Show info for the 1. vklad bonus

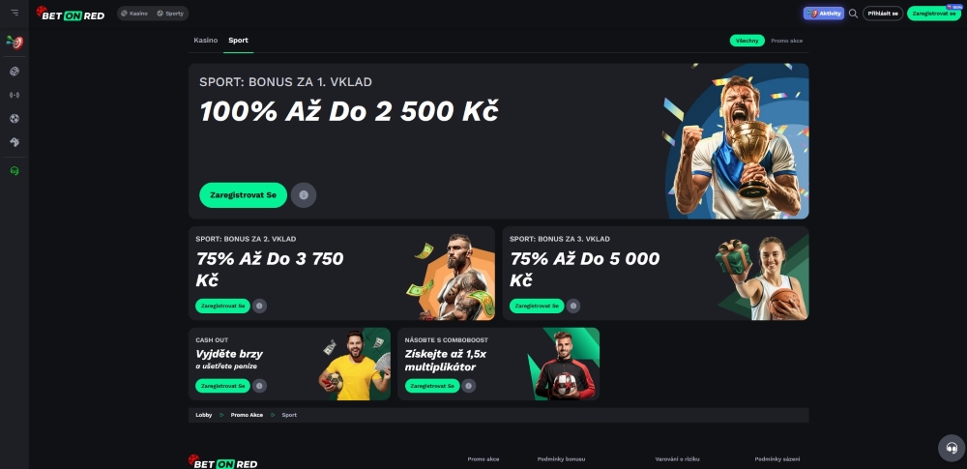[x=304, y=195]
